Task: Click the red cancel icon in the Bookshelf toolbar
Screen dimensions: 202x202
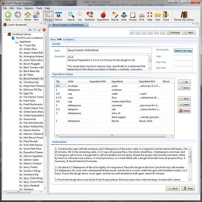Action: click(44, 30)
